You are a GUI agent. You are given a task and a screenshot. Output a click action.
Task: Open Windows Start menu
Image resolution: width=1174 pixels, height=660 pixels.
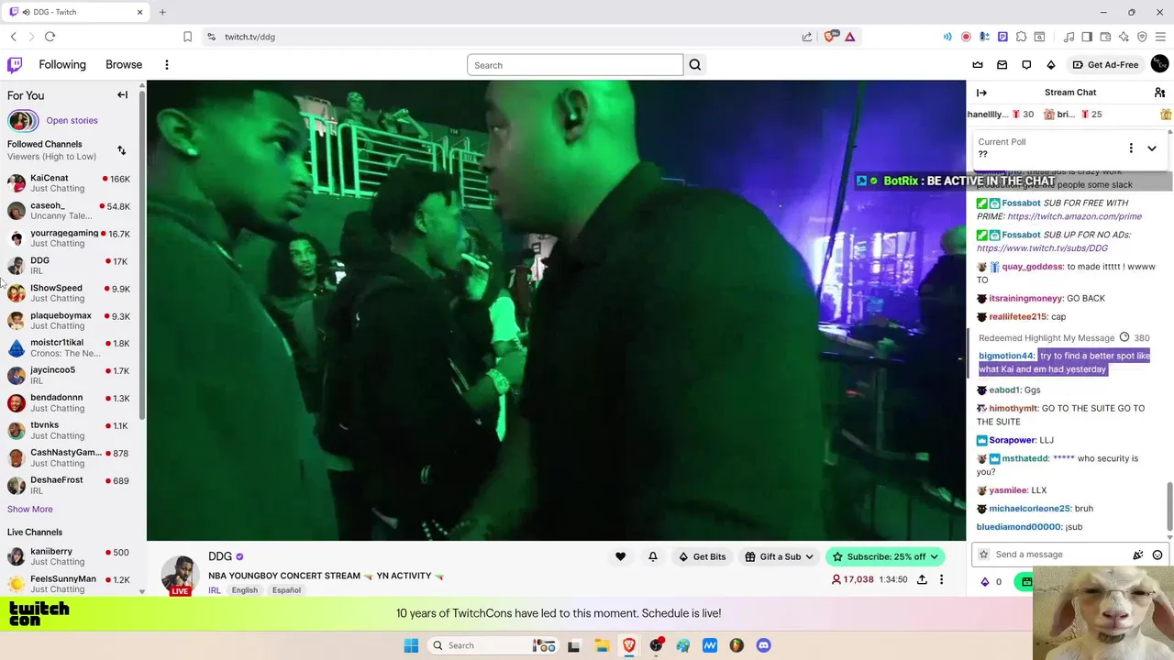[411, 645]
